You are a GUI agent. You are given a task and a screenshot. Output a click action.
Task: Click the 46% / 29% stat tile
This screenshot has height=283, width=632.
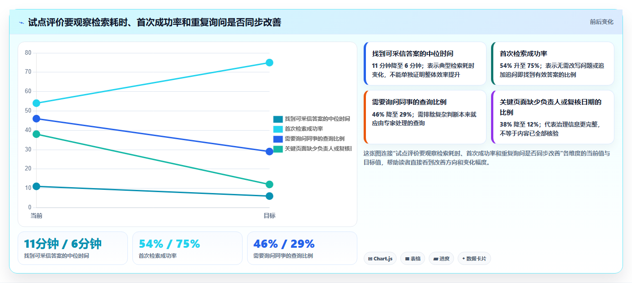(302, 248)
